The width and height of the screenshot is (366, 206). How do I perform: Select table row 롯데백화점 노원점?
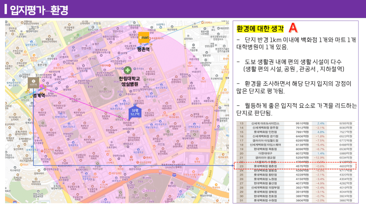[296, 179]
